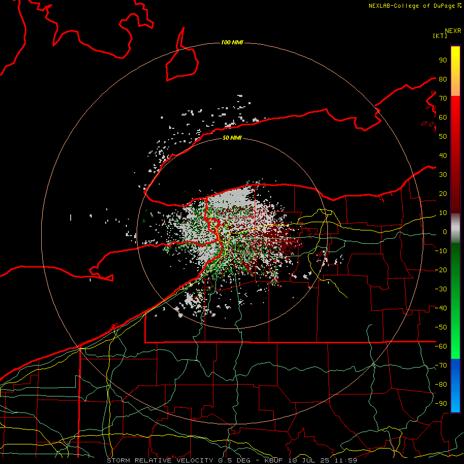Click the positive 50 value on the velocity scale

pos(443,137)
